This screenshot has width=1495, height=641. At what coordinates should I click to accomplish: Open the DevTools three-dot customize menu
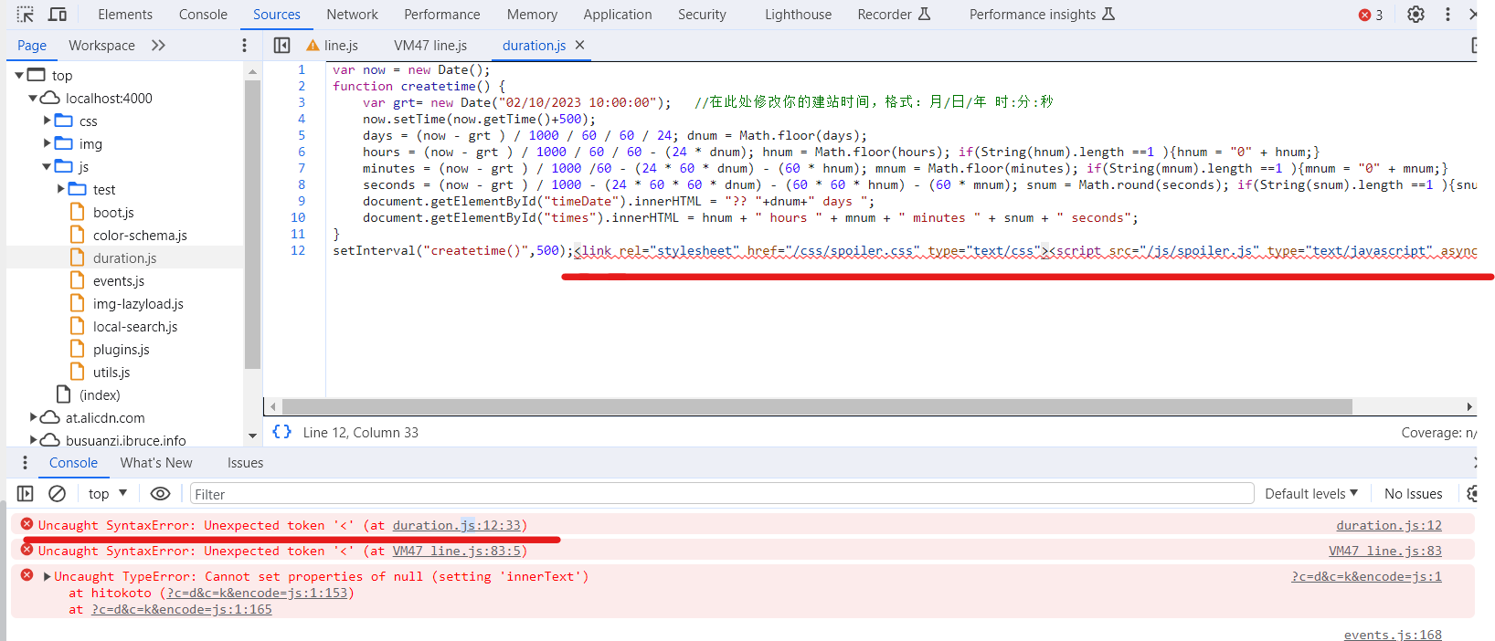tap(1447, 15)
